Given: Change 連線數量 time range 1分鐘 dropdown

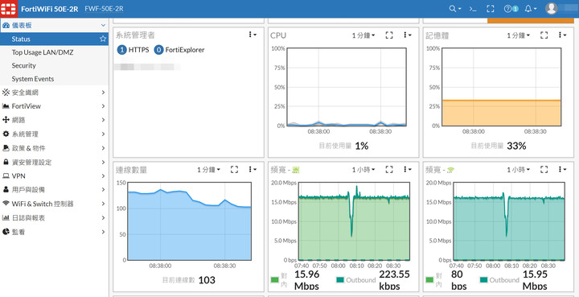Looking at the screenshot, I should pyautogui.click(x=208, y=169).
